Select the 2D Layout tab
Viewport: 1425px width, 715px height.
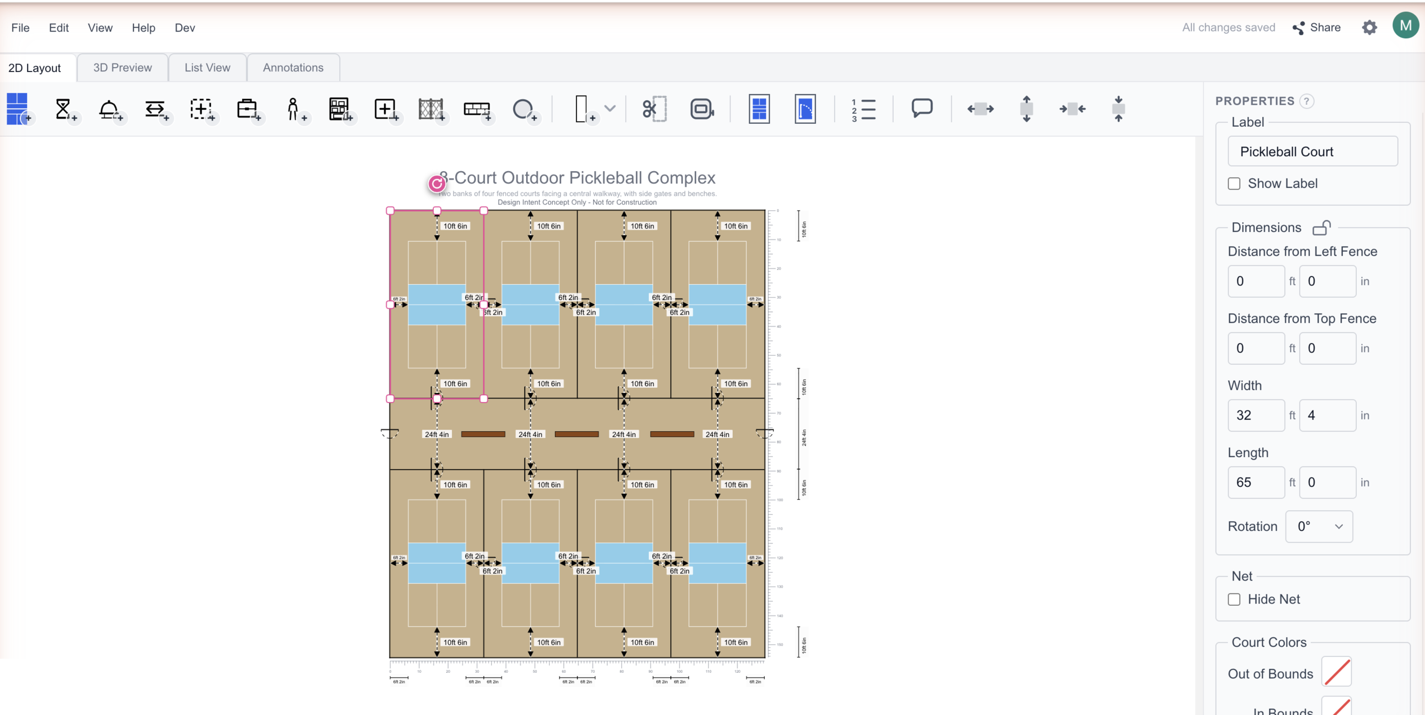(x=35, y=68)
